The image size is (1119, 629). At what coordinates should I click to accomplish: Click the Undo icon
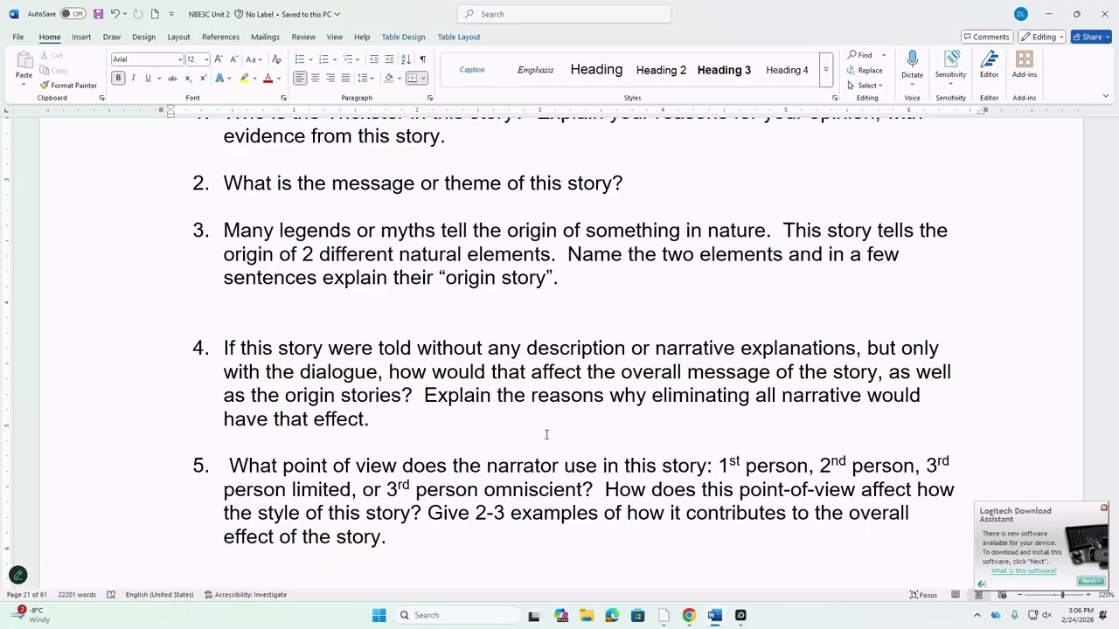pyautogui.click(x=115, y=14)
